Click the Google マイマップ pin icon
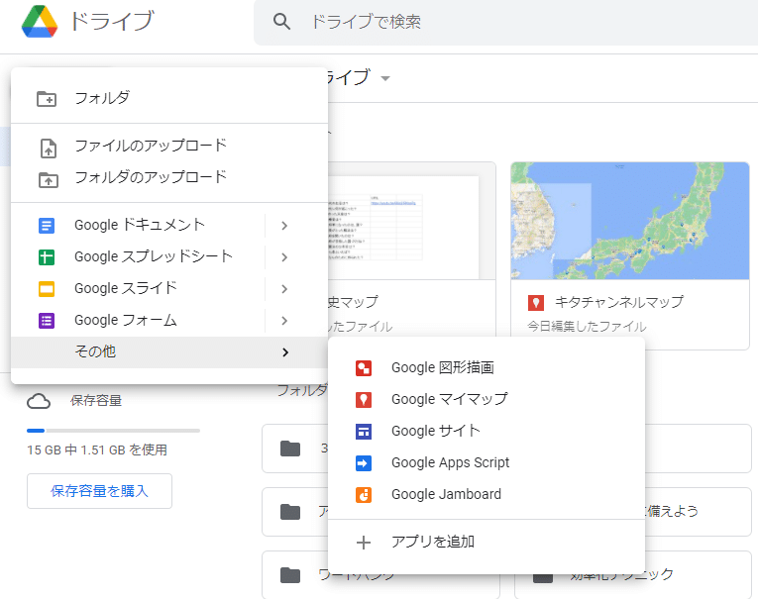The height and width of the screenshot is (599, 758). [364, 400]
